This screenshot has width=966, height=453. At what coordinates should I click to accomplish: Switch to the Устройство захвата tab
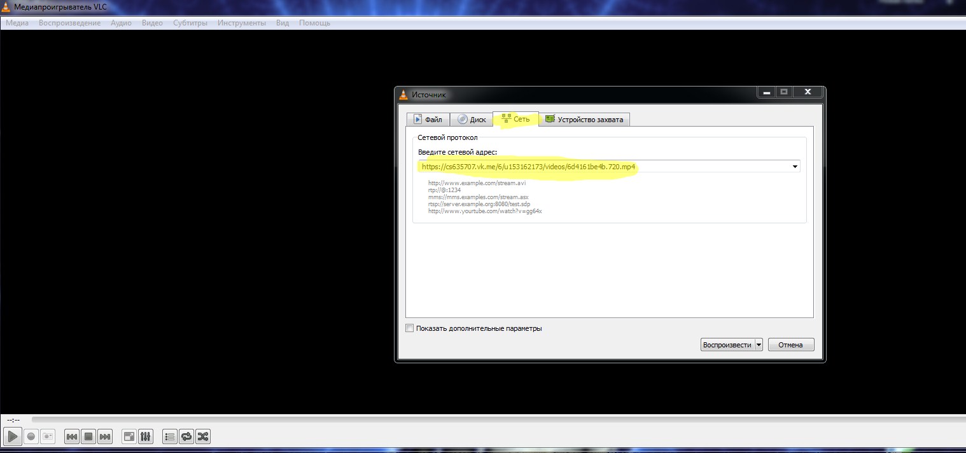pos(585,119)
